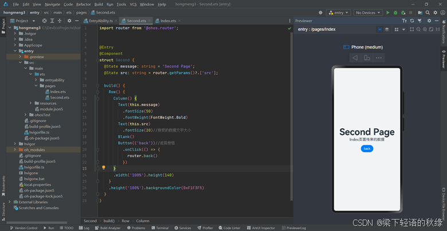This screenshot has width=447, height=231.
Task: Zoom out the preview
Action: point(418,29)
